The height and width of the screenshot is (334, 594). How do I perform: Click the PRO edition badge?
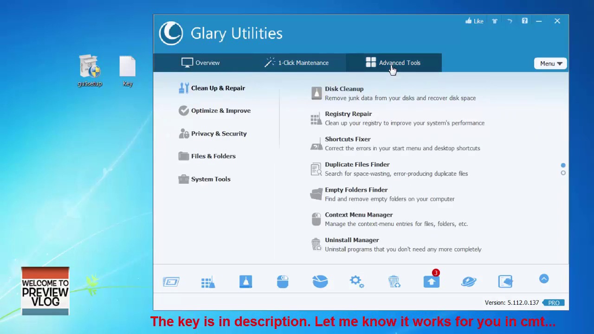(x=553, y=303)
